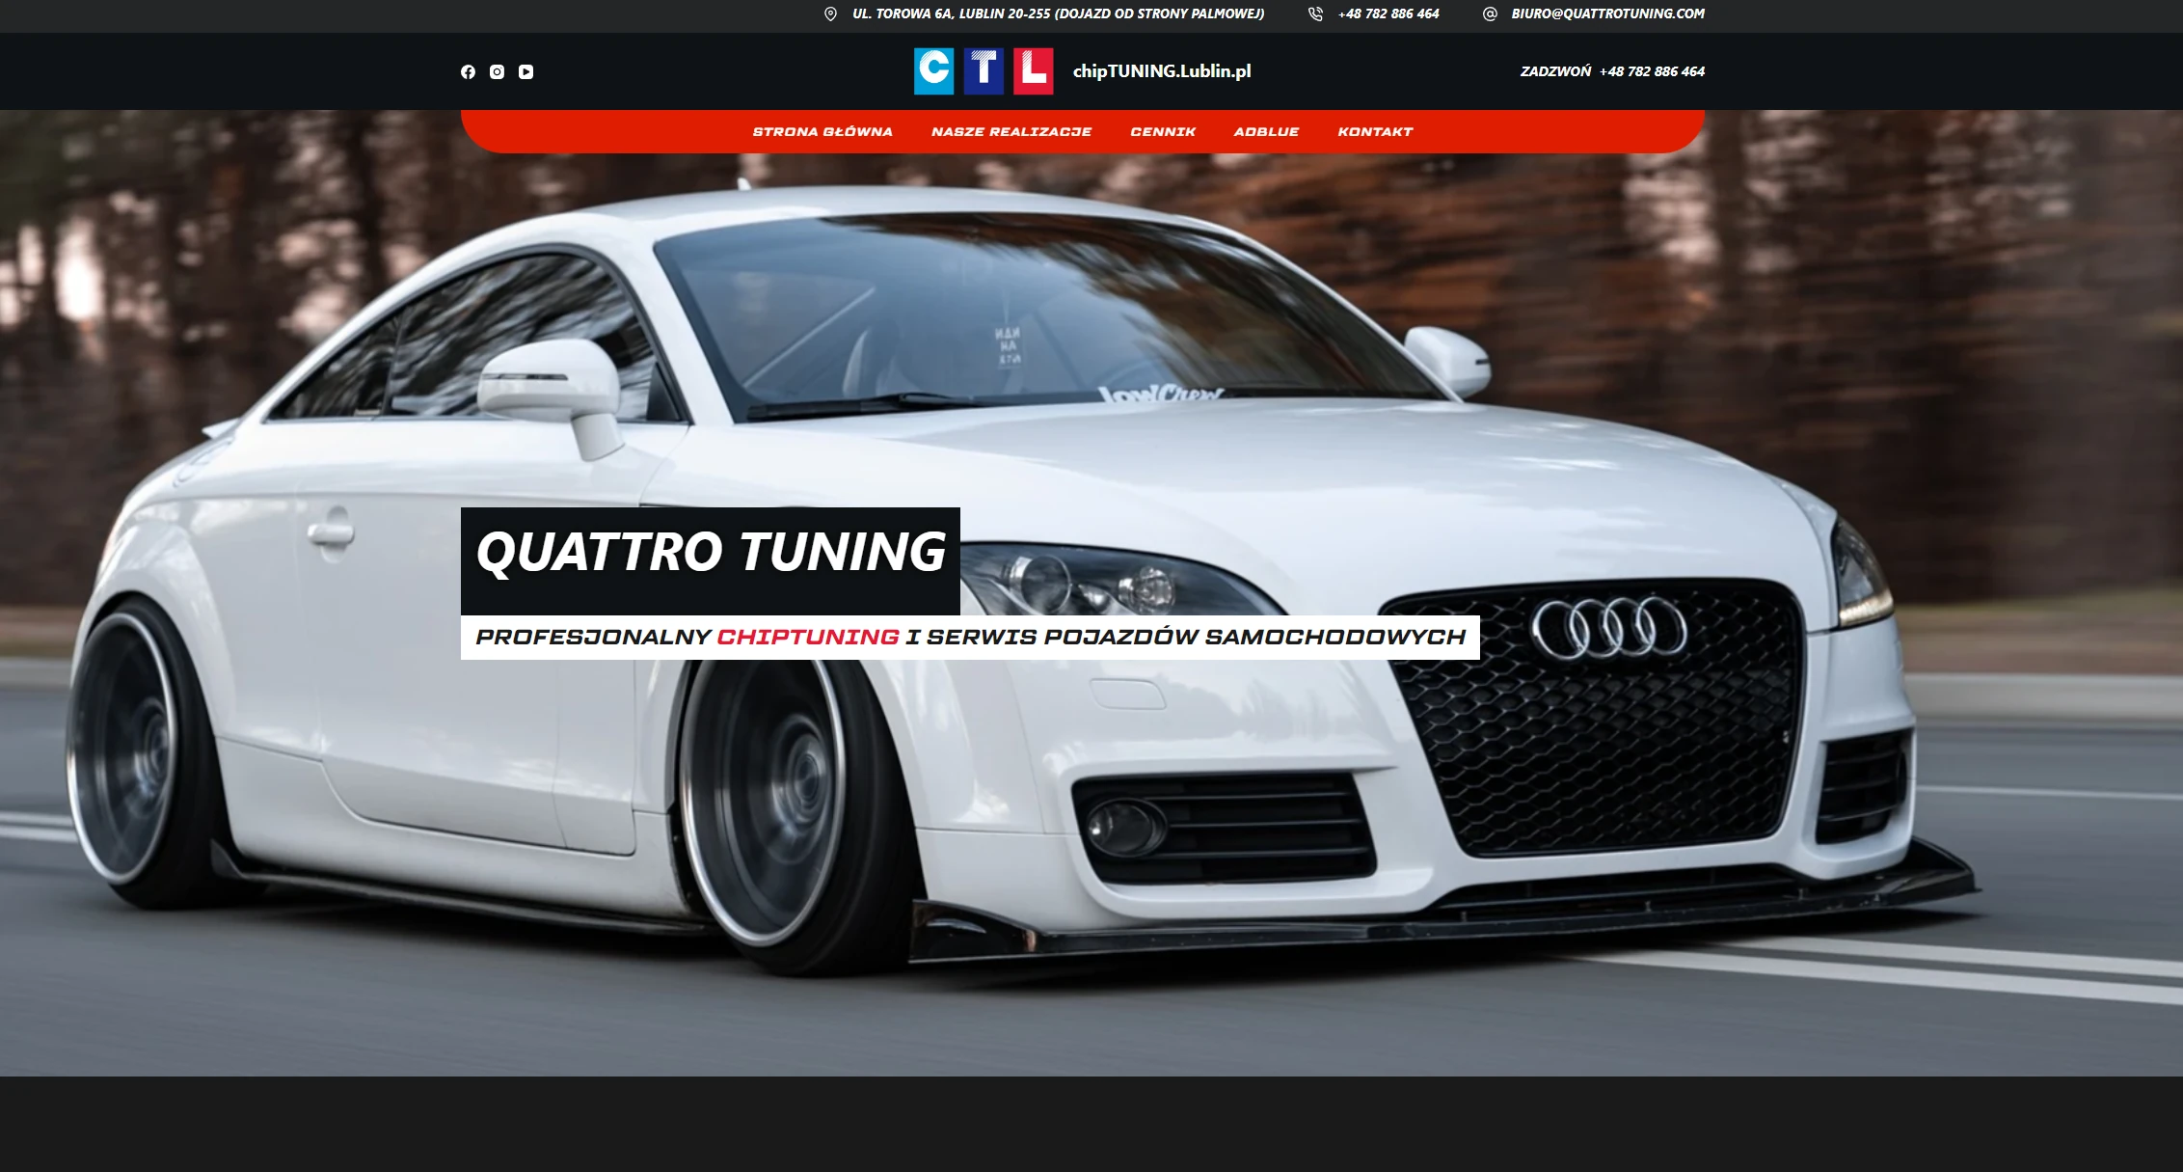Open the YouTube social icon
This screenshot has width=2183, height=1172.
(526, 71)
